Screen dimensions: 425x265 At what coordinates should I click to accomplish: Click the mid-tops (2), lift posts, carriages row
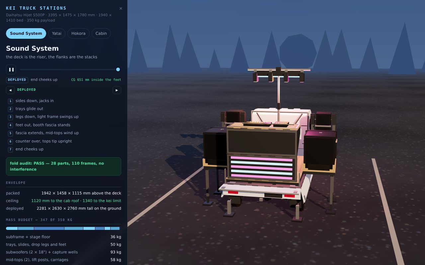(63, 260)
